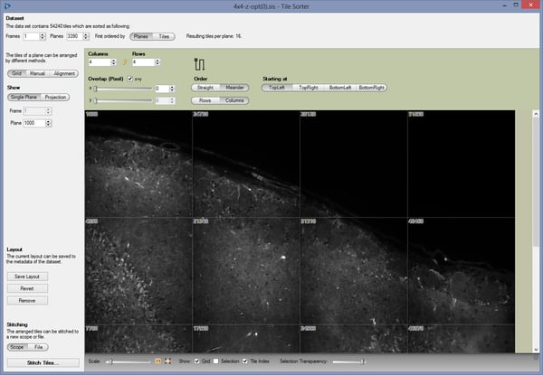Start tile ordering at TopLeft
This screenshot has width=543, height=375.
(277, 88)
